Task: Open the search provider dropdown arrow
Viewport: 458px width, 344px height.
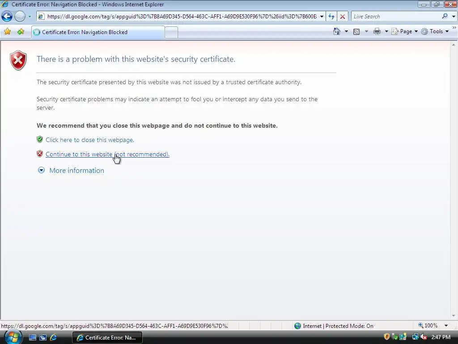Action: tap(454, 17)
